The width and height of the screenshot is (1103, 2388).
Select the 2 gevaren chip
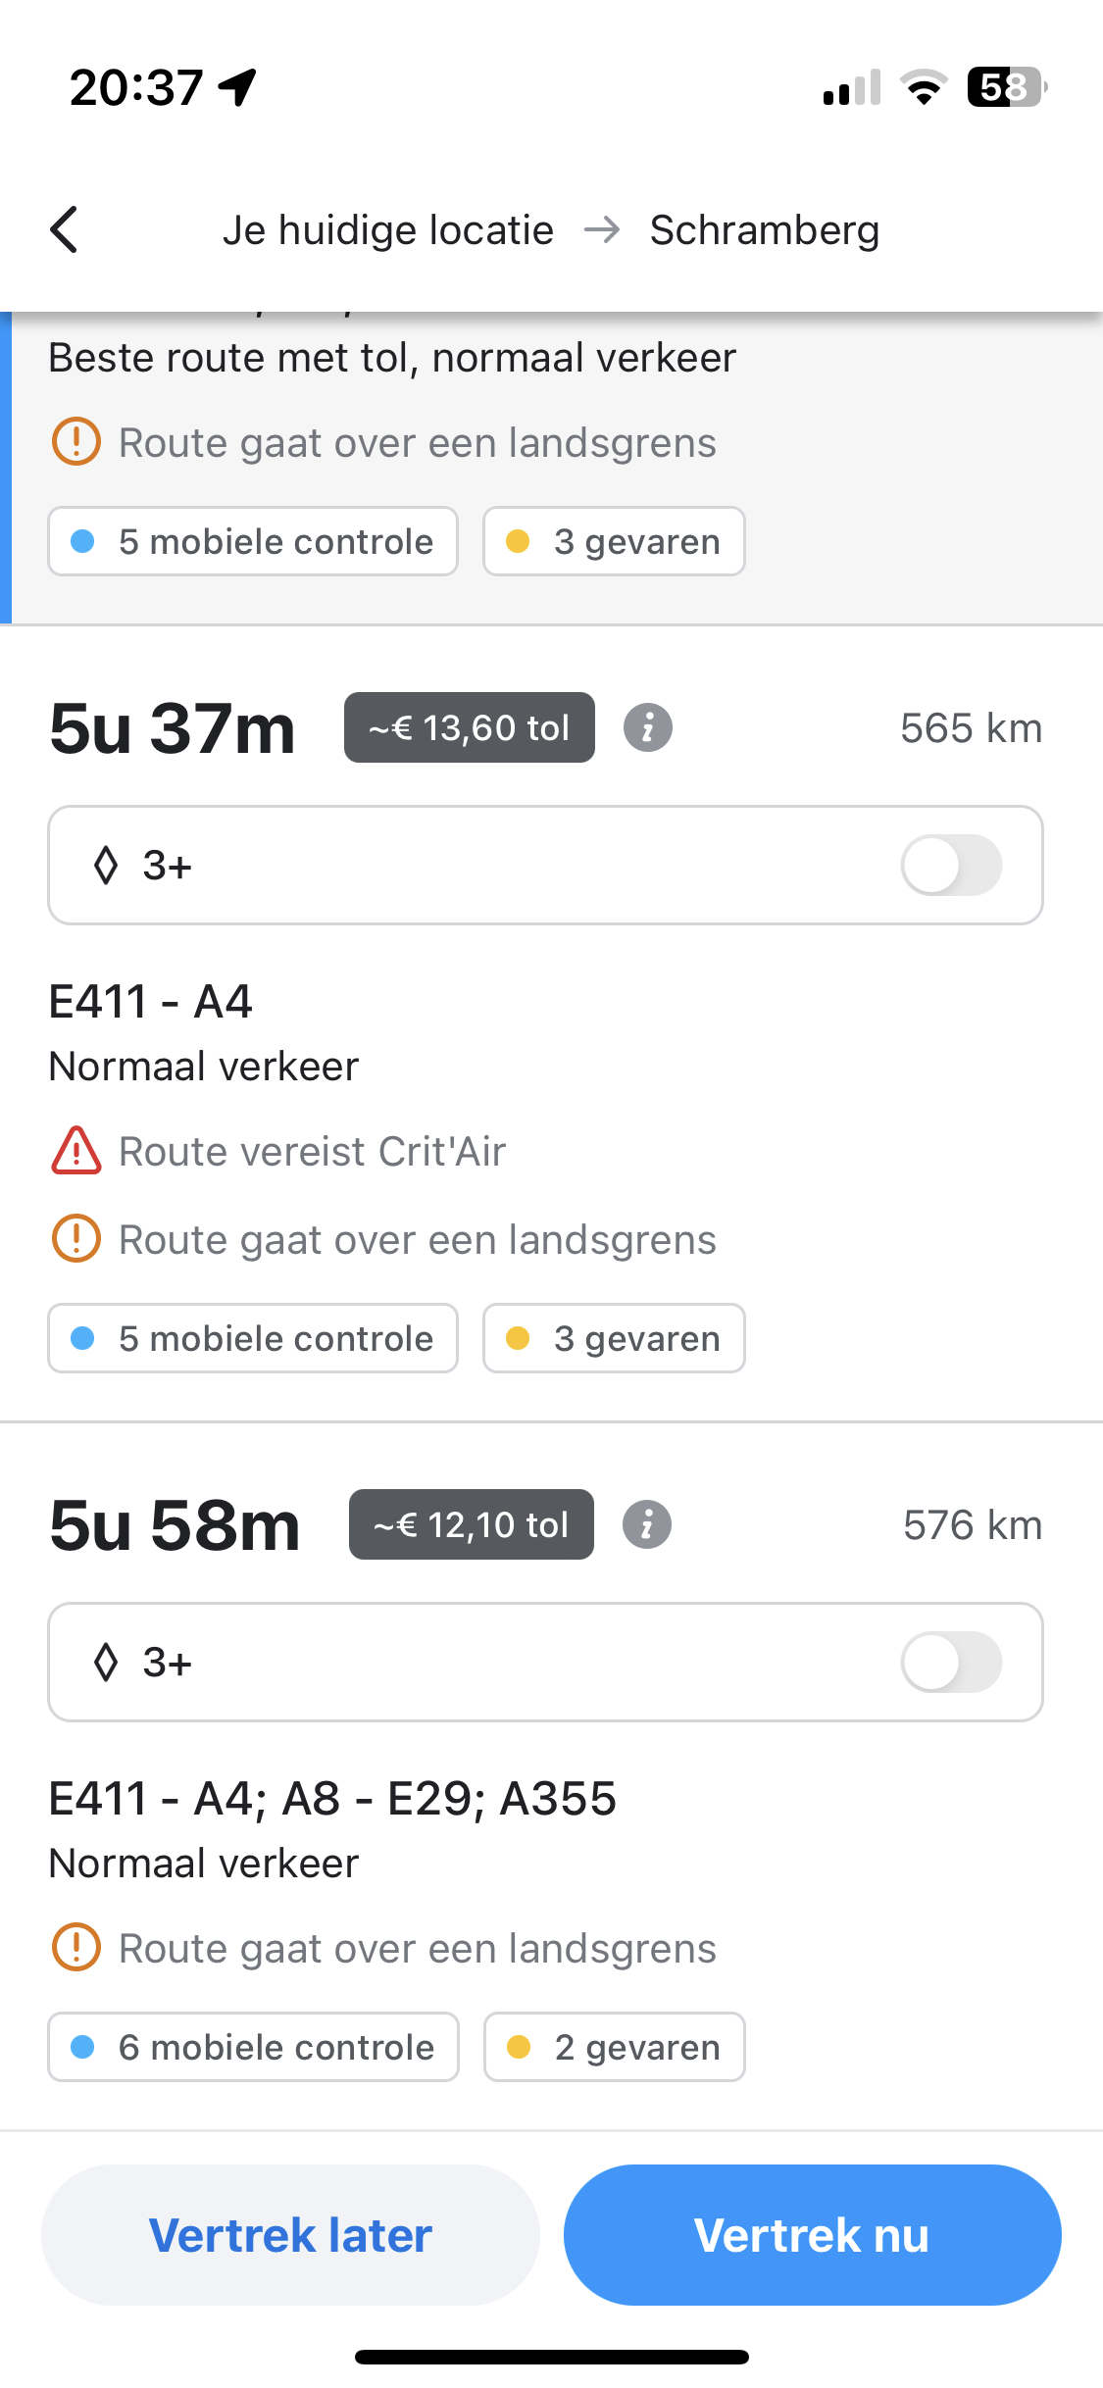click(x=615, y=2047)
